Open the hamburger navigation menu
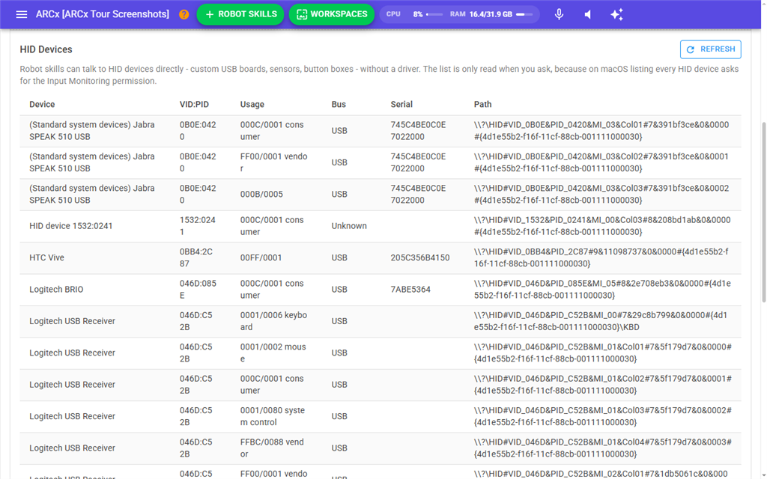767x479 pixels. (22, 14)
